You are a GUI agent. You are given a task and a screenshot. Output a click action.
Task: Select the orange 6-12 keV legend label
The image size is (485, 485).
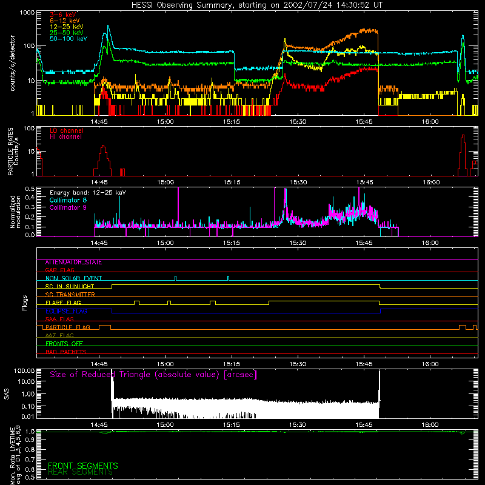(x=64, y=21)
